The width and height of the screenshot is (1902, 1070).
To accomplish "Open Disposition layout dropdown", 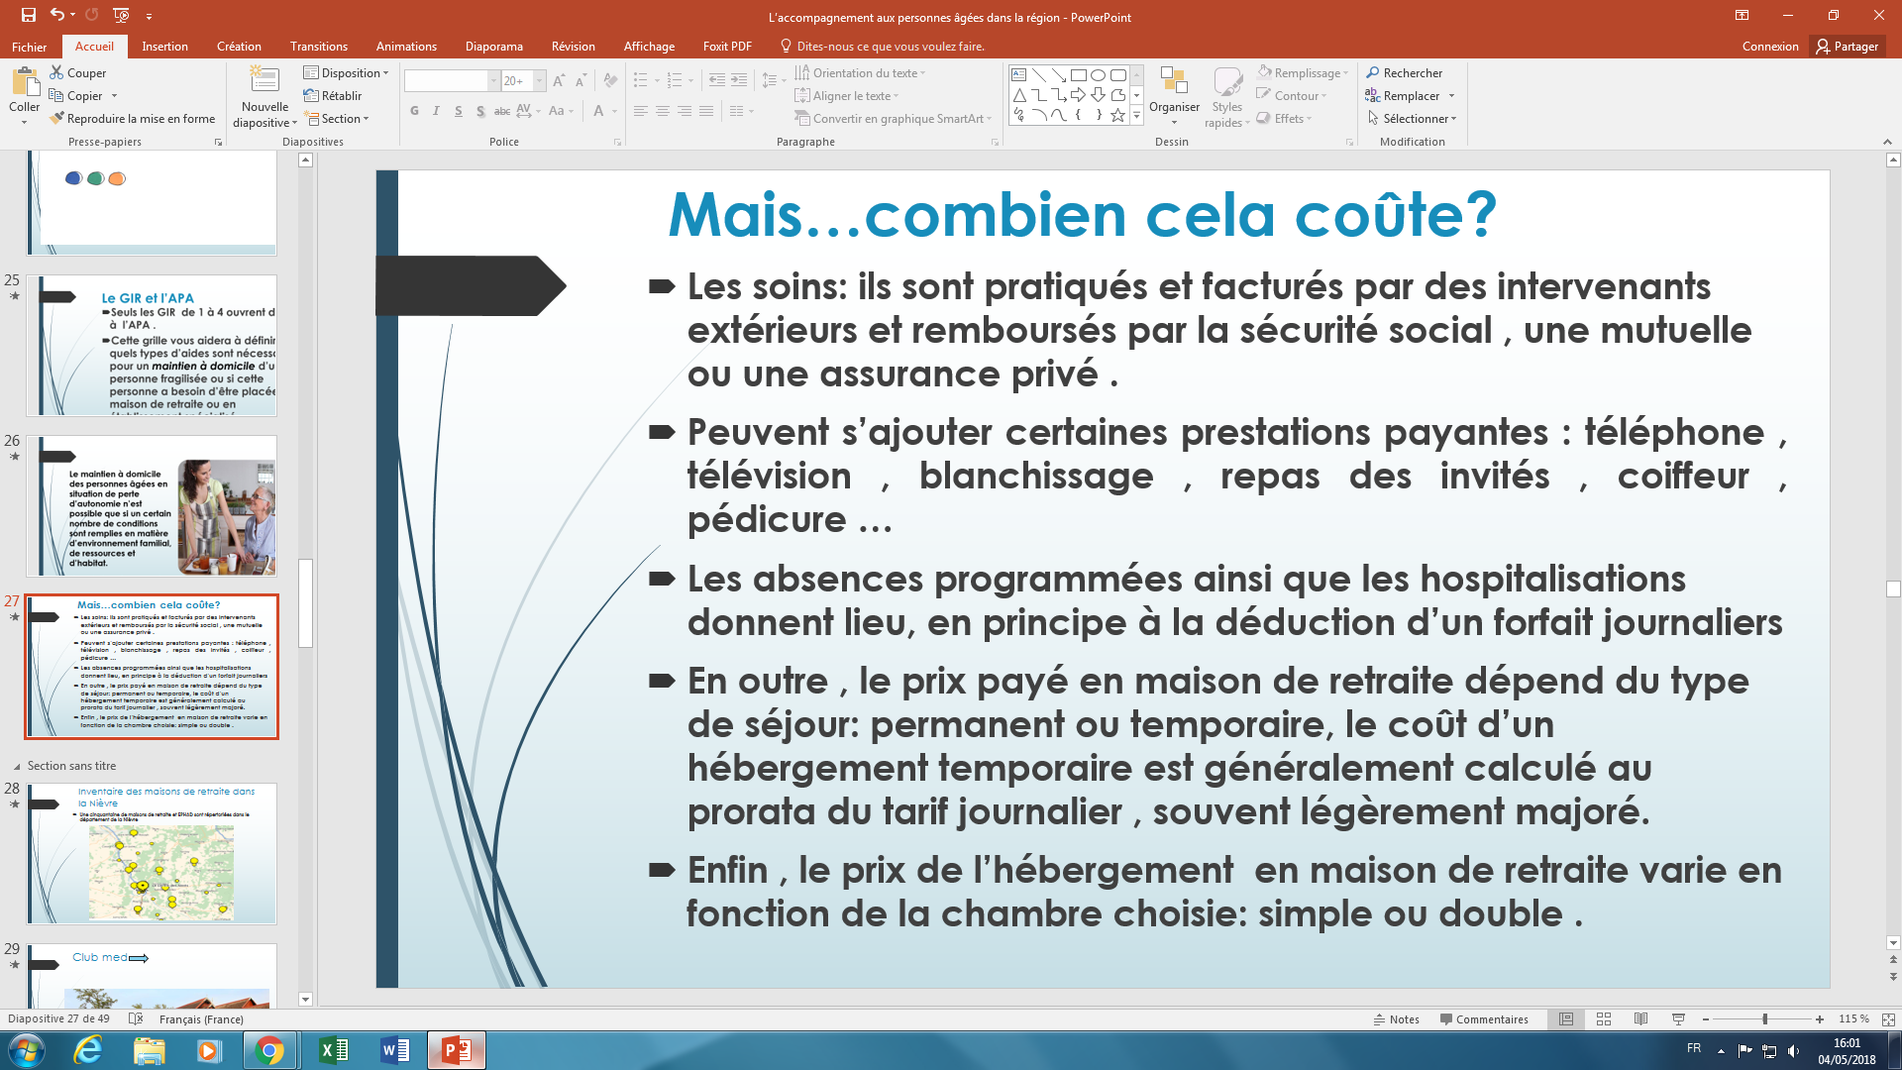I will [x=346, y=72].
